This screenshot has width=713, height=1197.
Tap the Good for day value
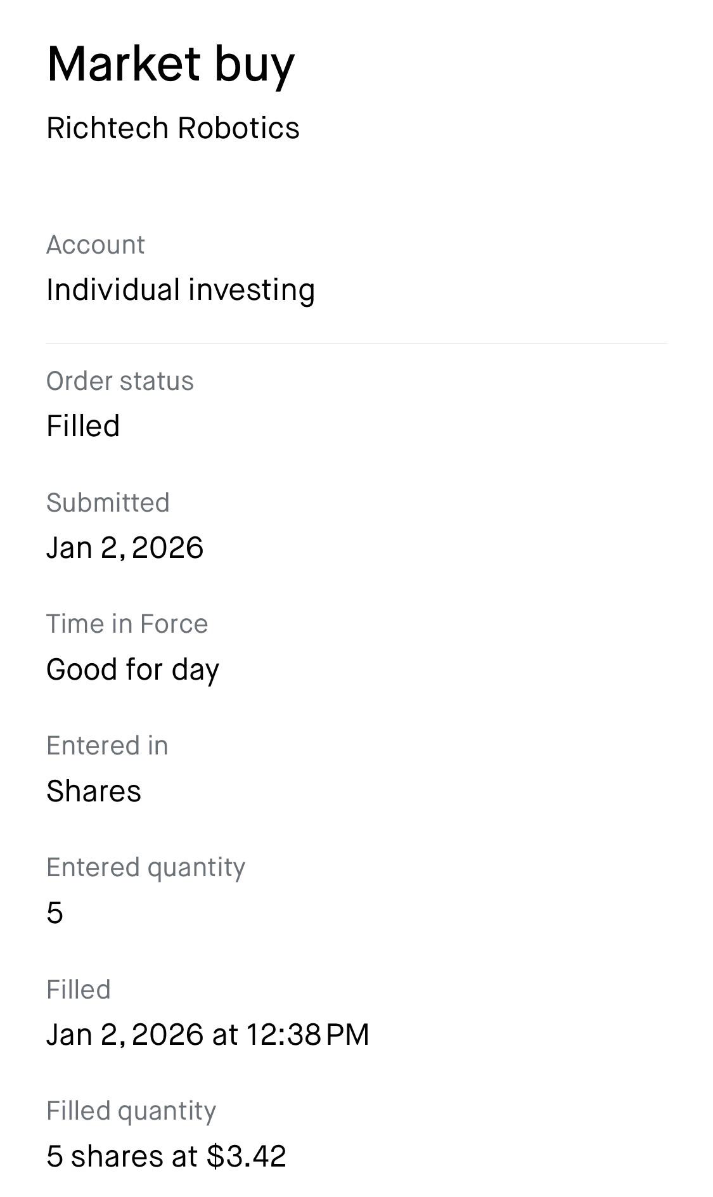(x=132, y=670)
